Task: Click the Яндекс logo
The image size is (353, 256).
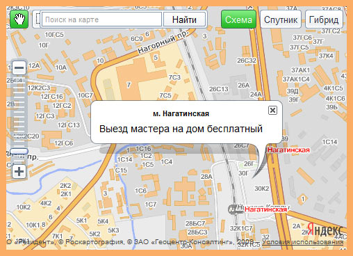Action: point(325,230)
